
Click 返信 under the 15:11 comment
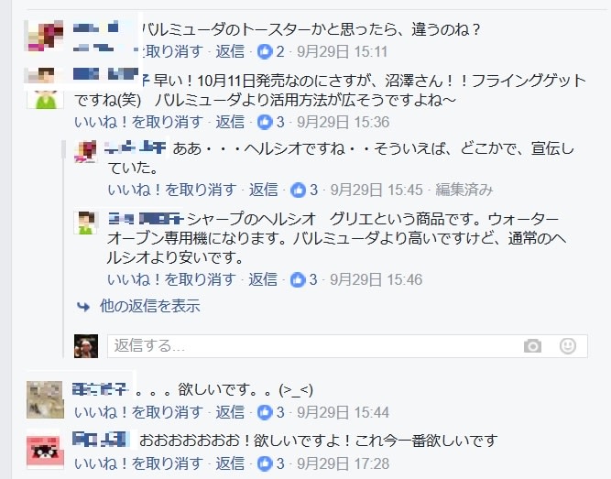click(x=230, y=51)
